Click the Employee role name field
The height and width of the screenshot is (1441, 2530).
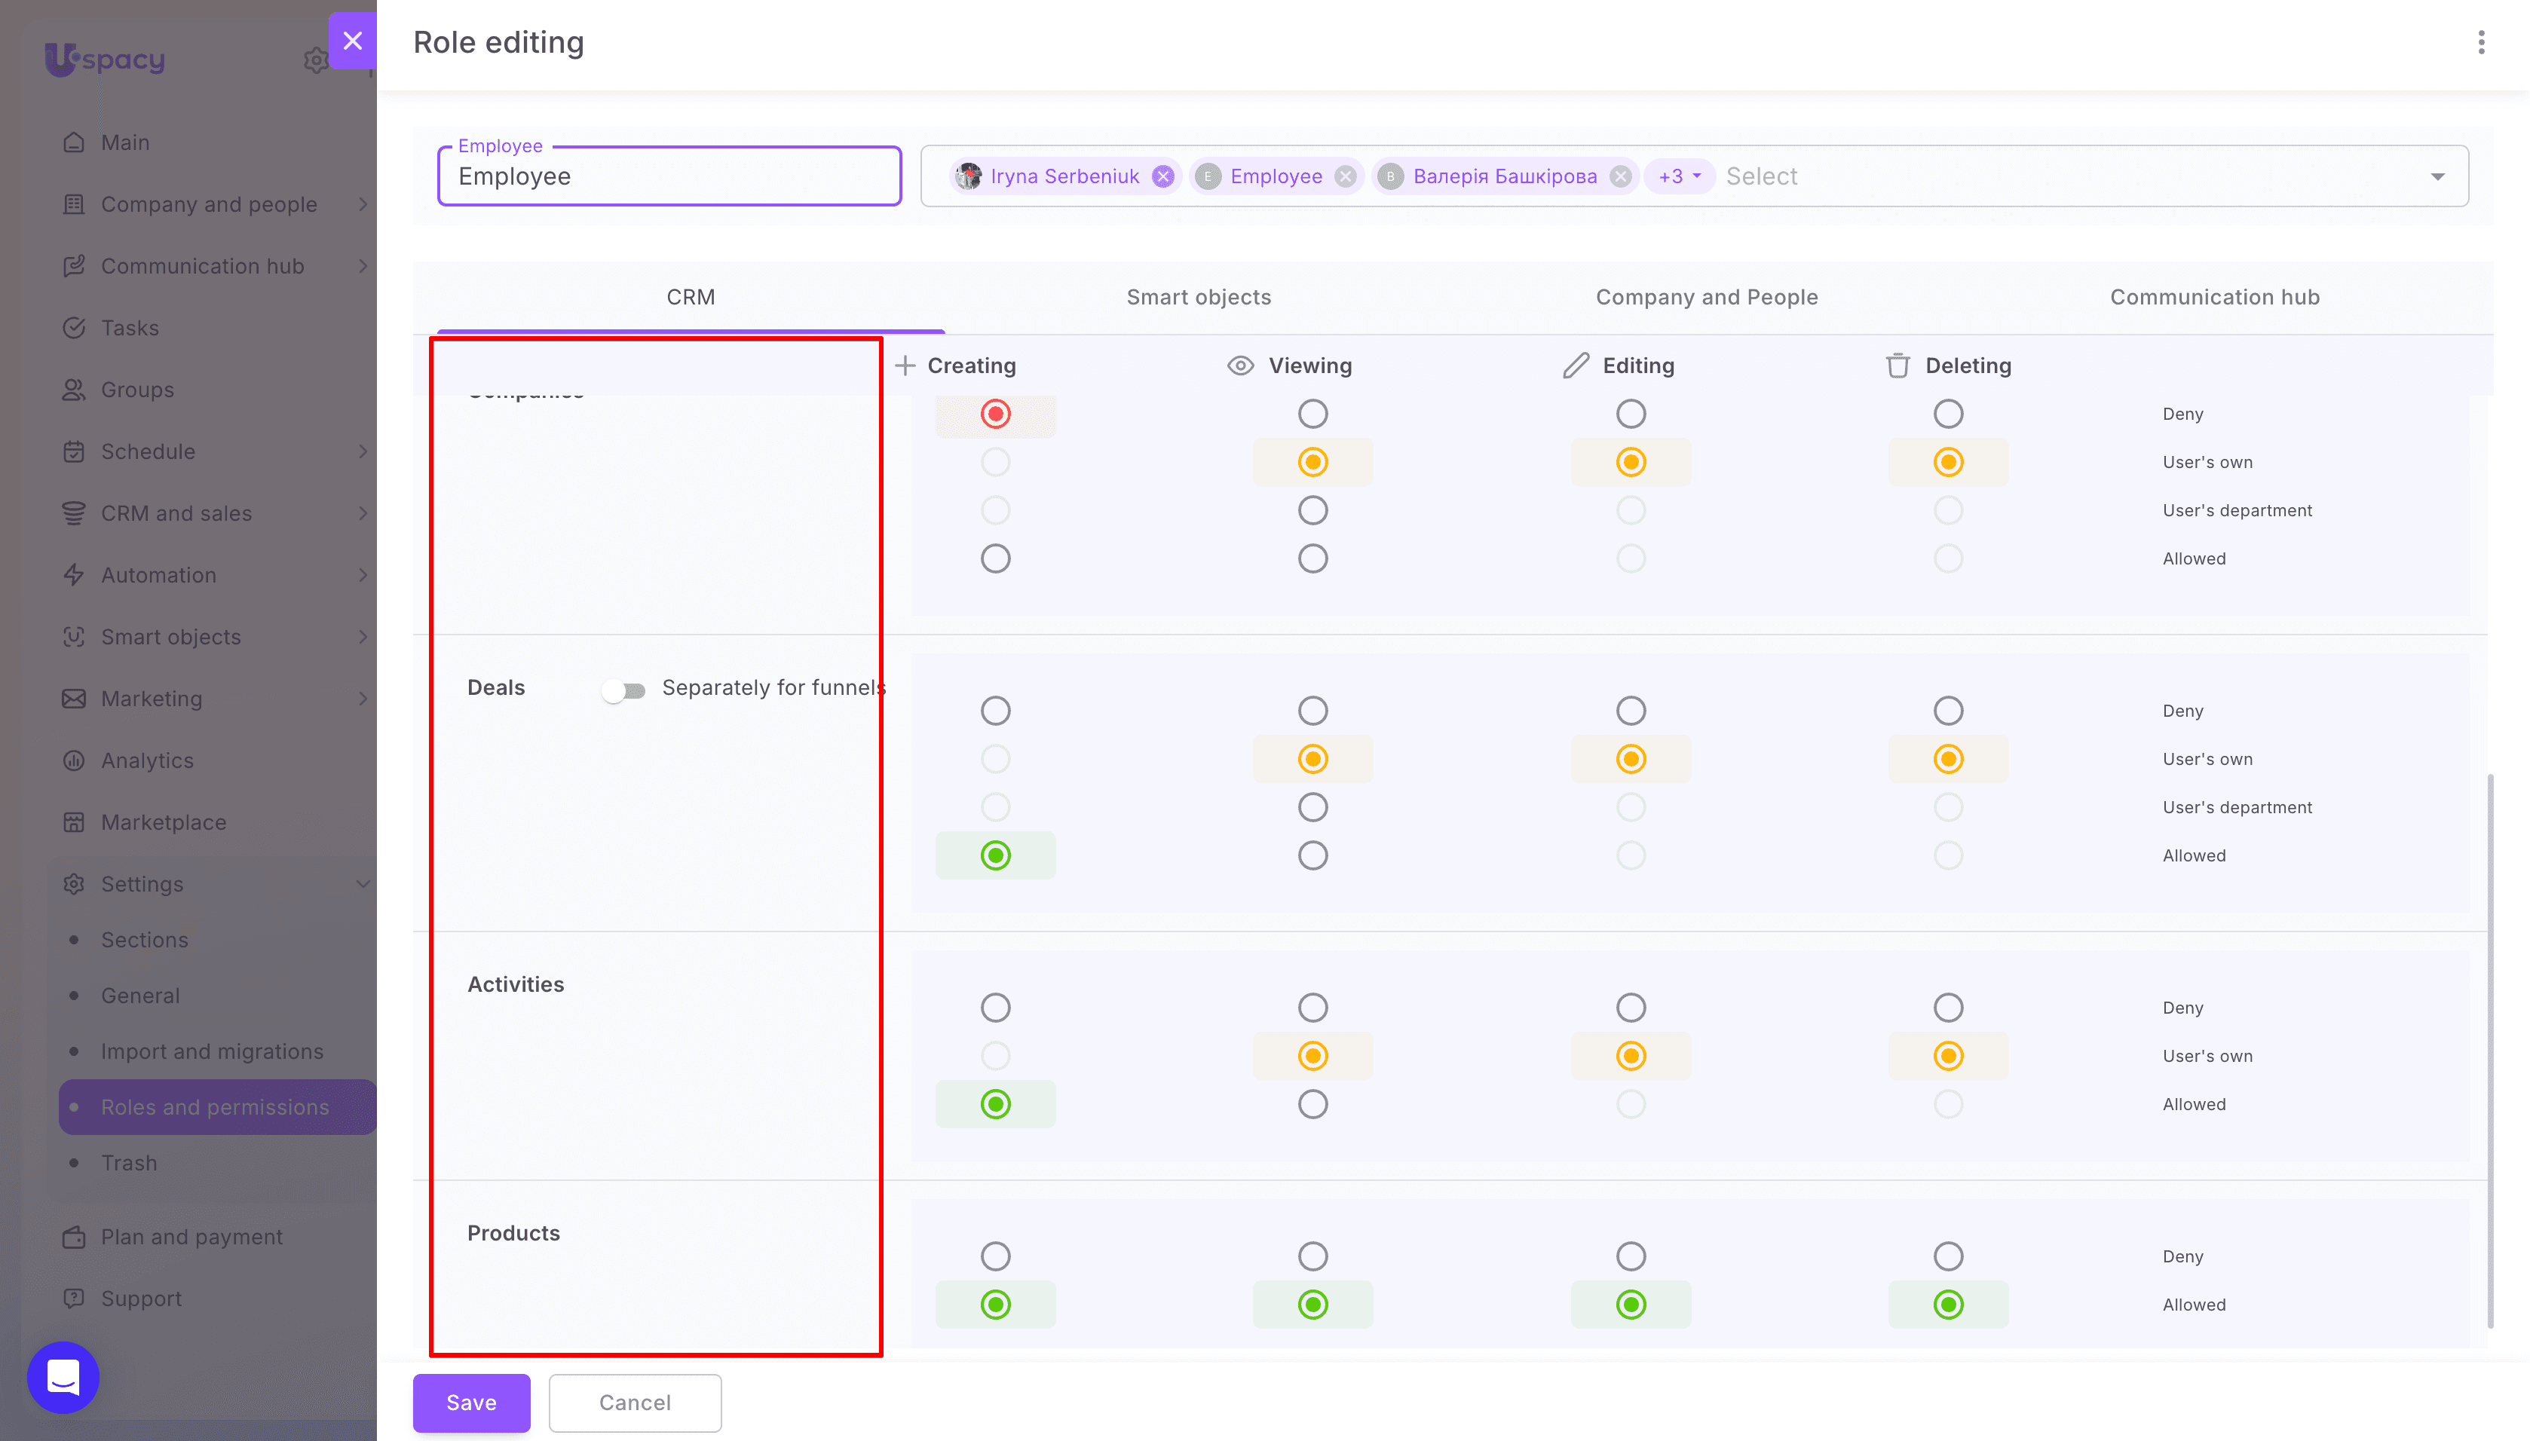(x=669, y=176)
